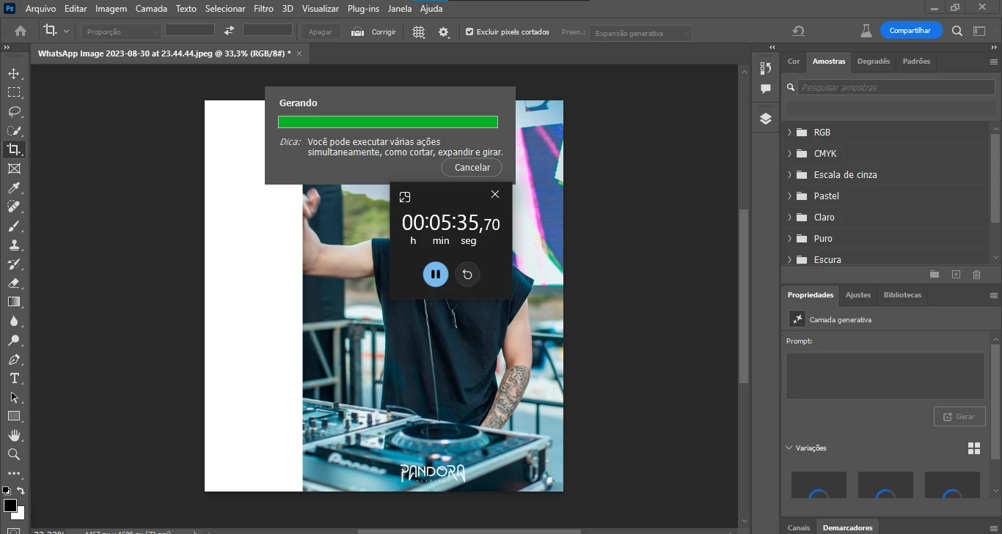Expand the Claro swatch folder
1002x534 pixels.
tap(790, 218)
